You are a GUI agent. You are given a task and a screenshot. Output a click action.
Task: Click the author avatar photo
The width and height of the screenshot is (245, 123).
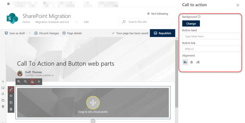coord(20,73)
